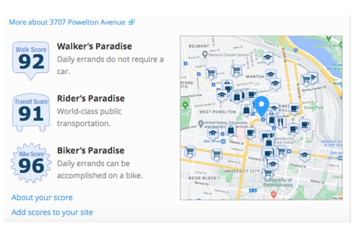
Task: Open the About your score link
Action: 42,197
